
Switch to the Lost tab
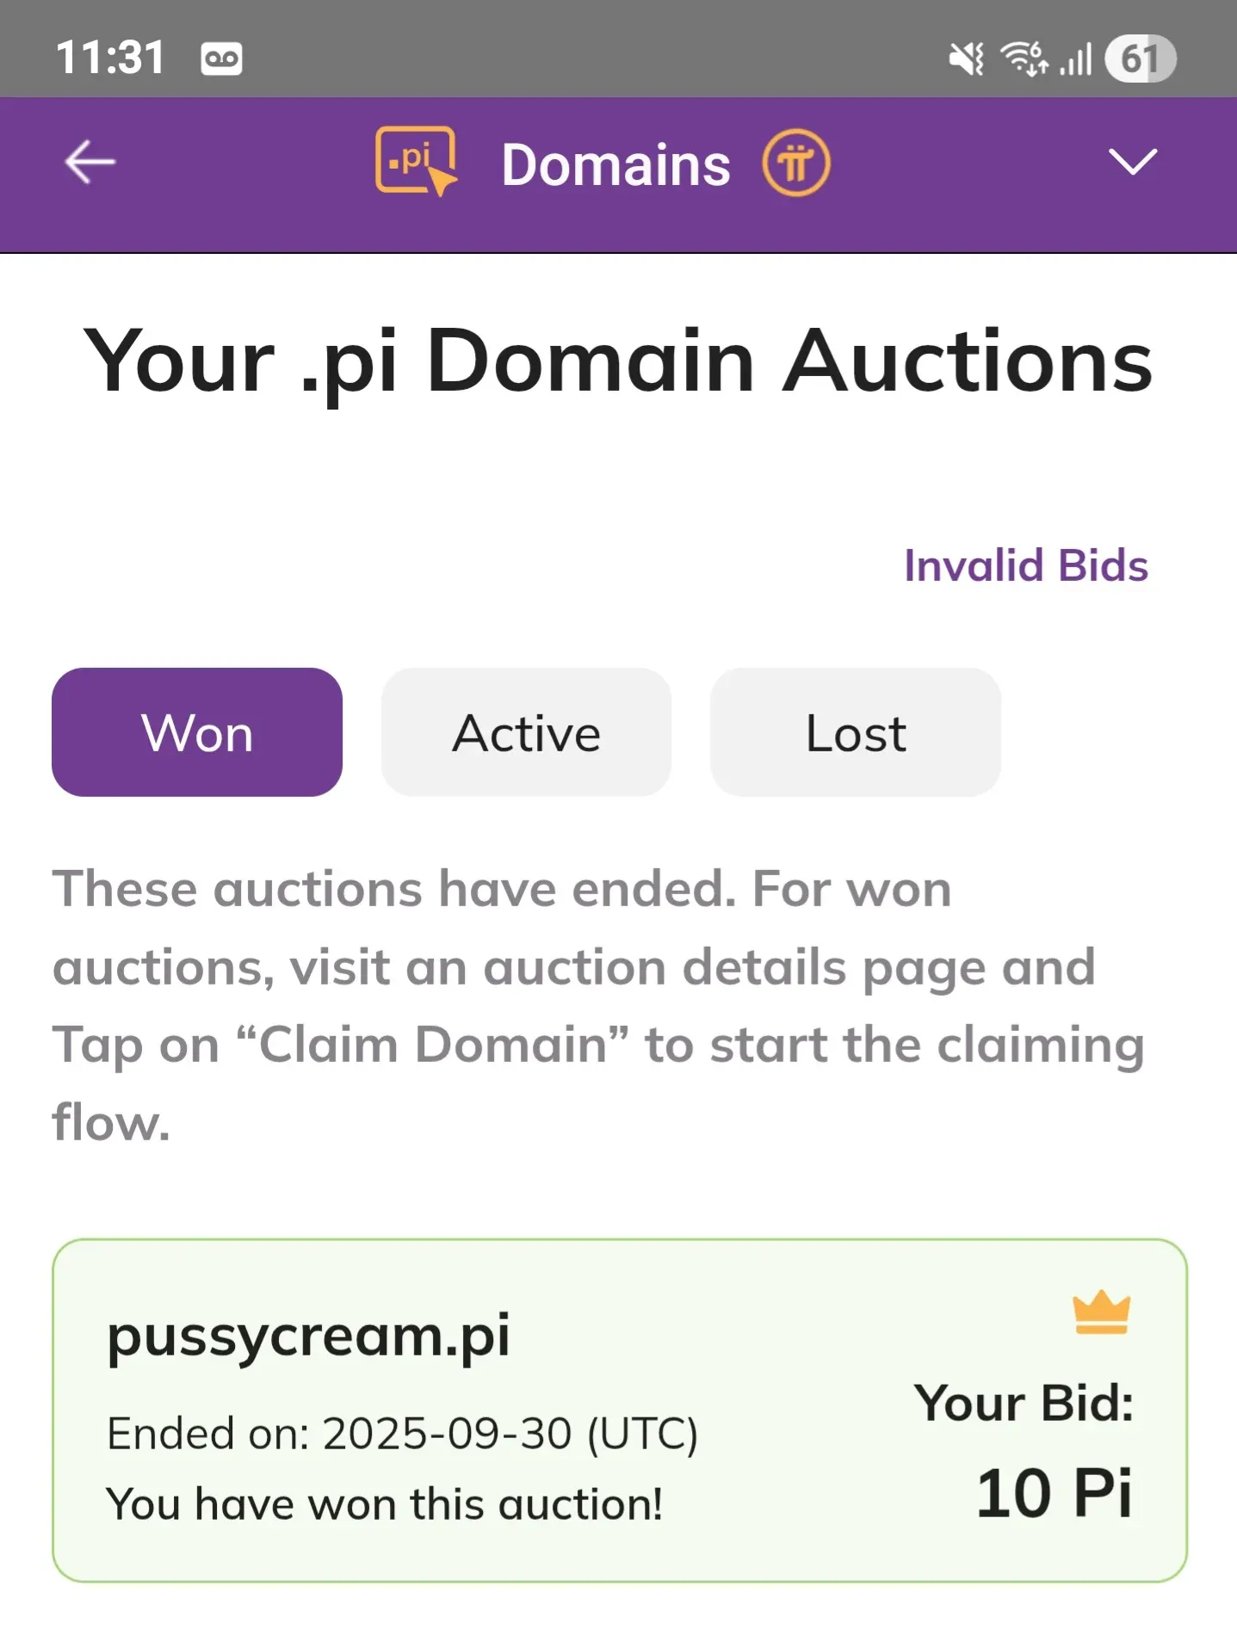[x=855, y=732]
